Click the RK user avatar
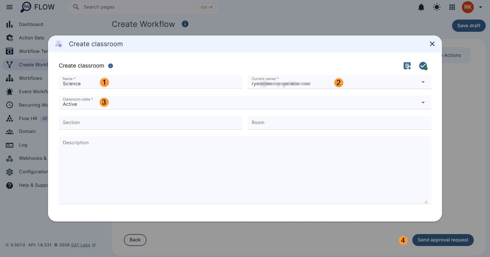Screen dimensions: 490x257 (468, 7)
